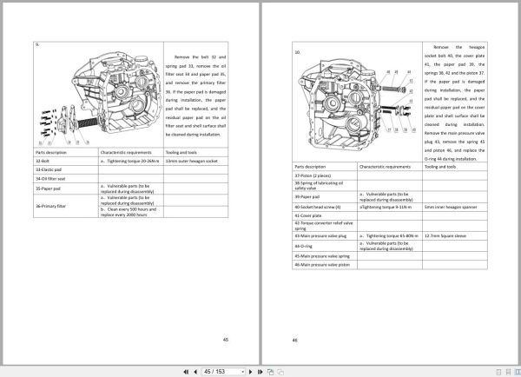The height and width of the screenshot is (377, 521).
Task: Click the step 9 removal instruction paragraph
Action: click(x=195, y=96)
